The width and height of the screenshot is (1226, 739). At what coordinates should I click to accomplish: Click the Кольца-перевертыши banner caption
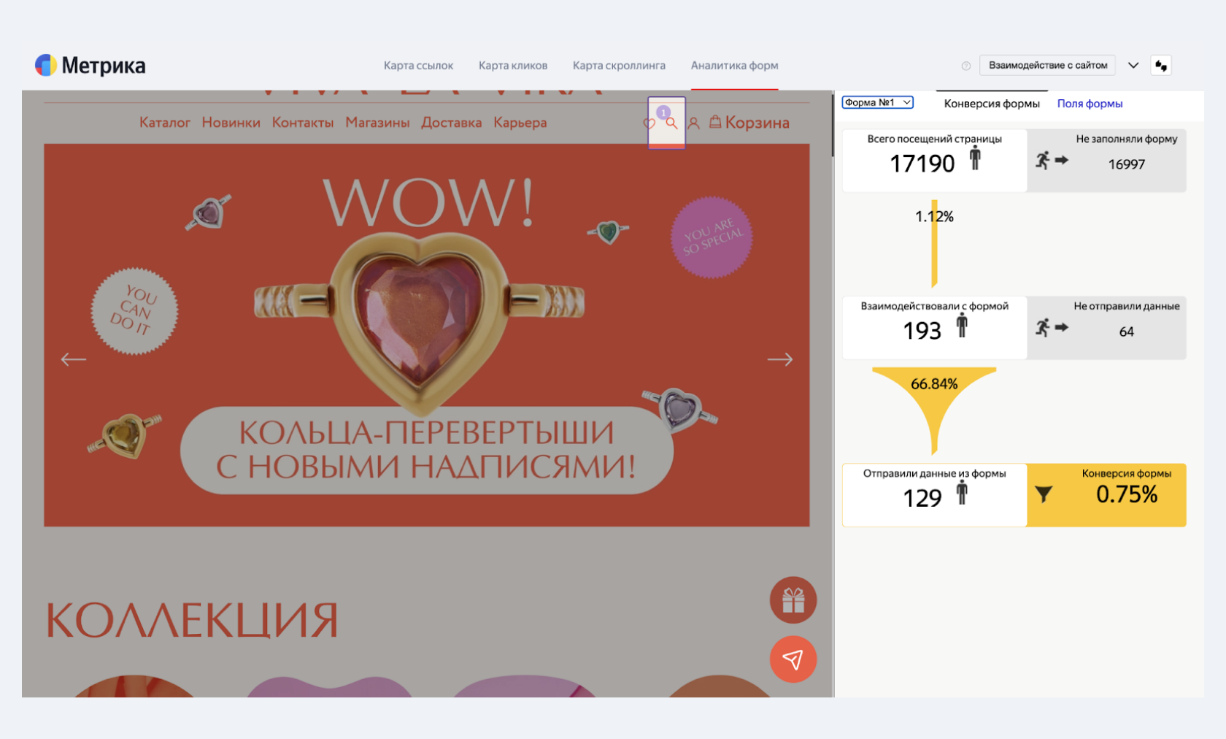click(426, 450)
